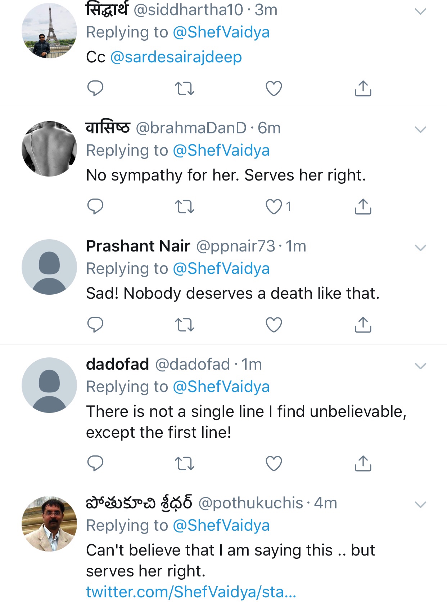Image resolution: width=447 pixels, height=602 pixels.
Task: Expand the menu chevron on brahmaDanD's tweet
Action: coord(420,130)
